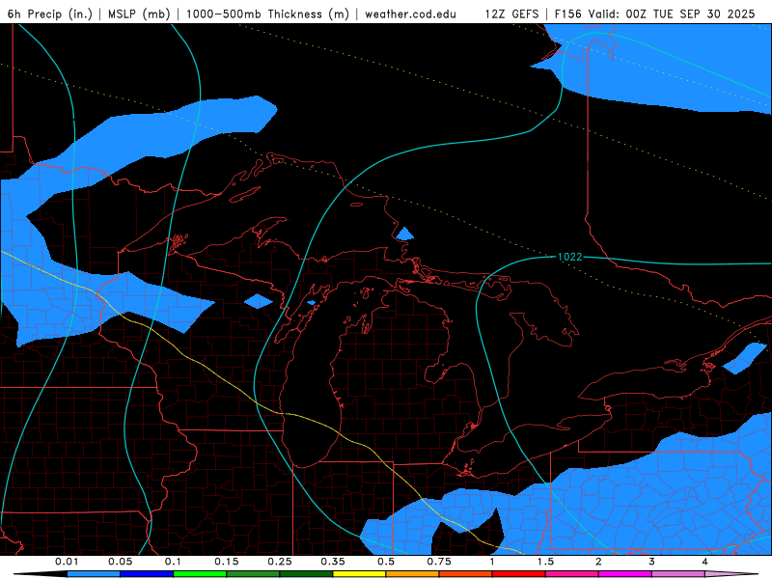Click the 0.15 legend value
The height and width of the screenshot is (579, 772).
pos(227,562)
